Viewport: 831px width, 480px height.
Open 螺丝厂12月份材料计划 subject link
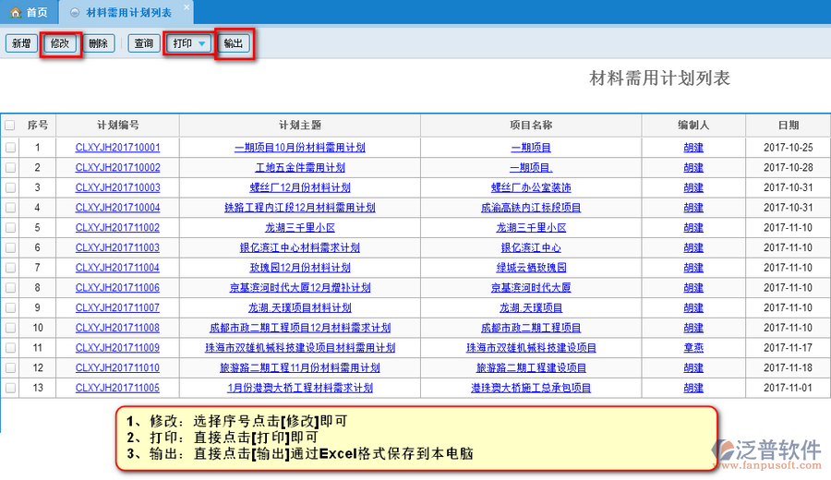[300, 187]
